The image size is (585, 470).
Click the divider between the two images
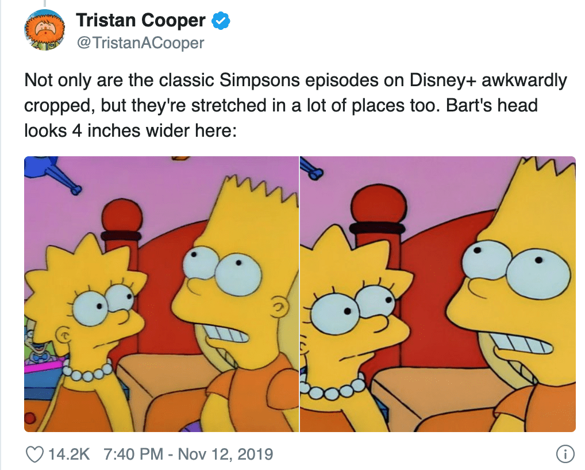click(x=299, y=294)
